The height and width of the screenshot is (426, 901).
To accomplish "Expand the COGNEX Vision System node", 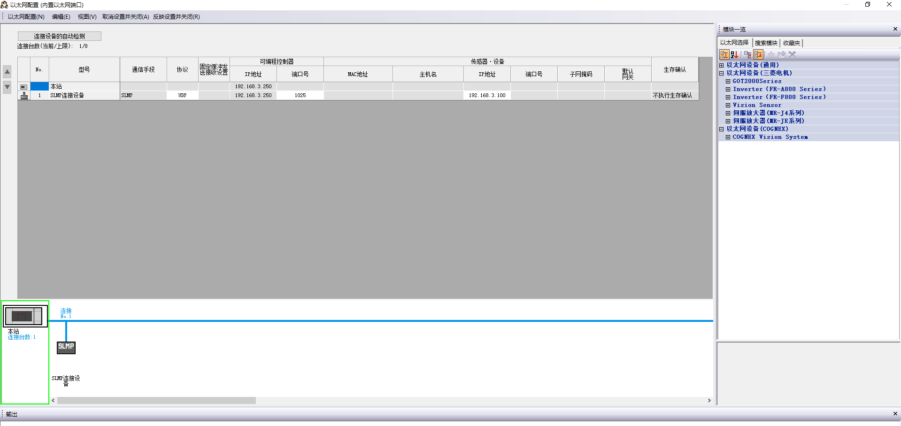I will tap(728, 137).
